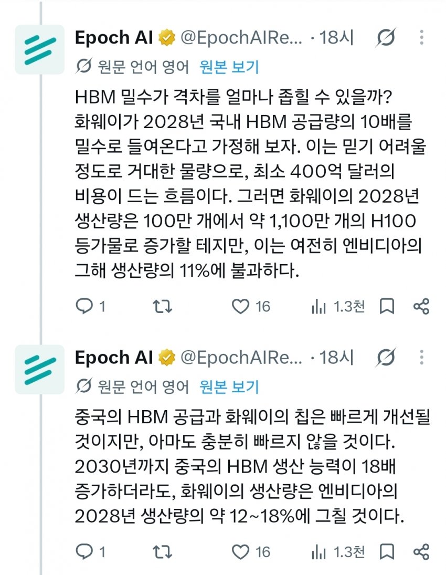
Task: Reply to the second tweet about 중국의 HBM
Action: click(90, 551)
